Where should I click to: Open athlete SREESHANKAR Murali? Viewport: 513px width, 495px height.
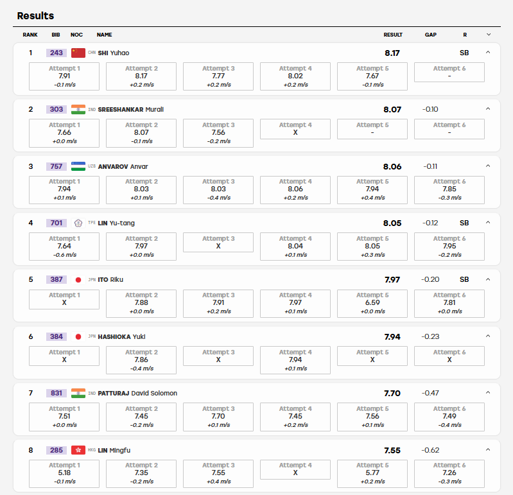[x=130, y=110]
